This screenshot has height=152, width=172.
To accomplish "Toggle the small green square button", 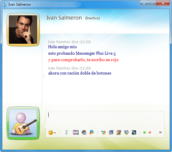I will tap(145, 132).
